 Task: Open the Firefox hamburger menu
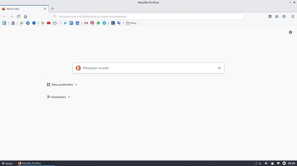[293, 17]
